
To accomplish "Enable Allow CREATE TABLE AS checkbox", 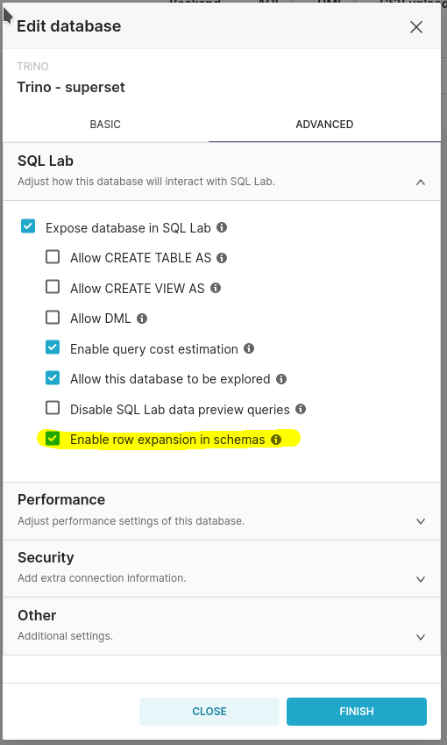I will [53, 256].
